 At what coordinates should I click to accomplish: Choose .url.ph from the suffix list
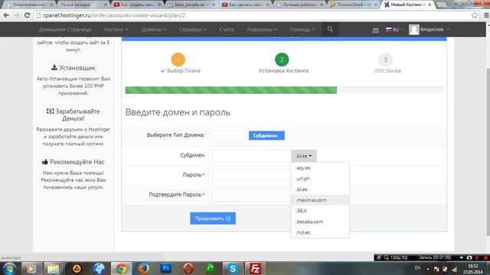pos(320,179)
